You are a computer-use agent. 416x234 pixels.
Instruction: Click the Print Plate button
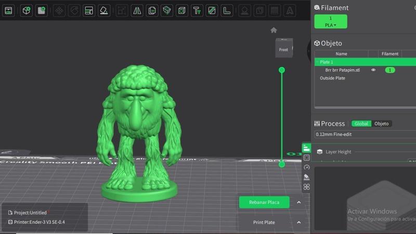264,222
